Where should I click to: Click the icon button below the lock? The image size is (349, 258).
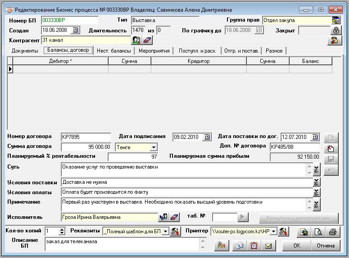click(335, 40)
